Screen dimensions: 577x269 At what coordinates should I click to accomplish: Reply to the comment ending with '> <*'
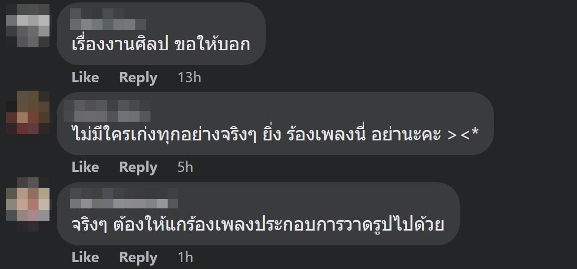pyautogui.click(x=138, y=167)
